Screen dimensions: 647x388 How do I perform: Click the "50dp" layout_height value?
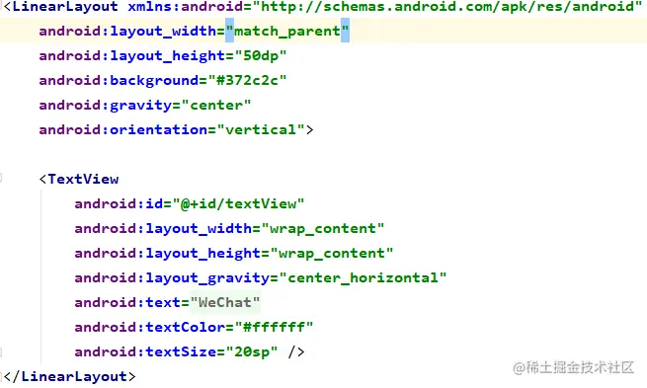pyautogui.click(x=261, y=55)
